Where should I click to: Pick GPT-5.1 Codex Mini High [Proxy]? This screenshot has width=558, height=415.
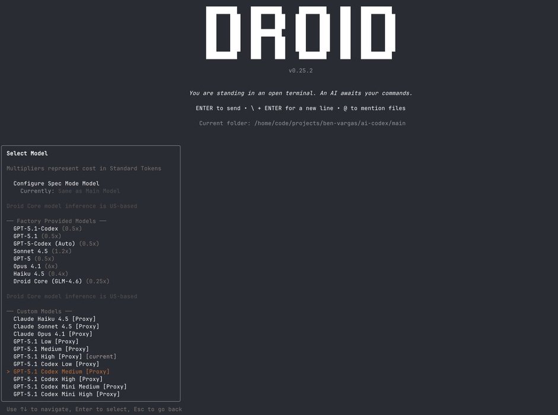(x=66, y=394)
